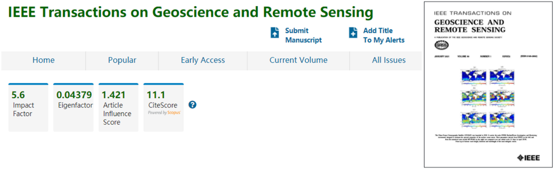Open the journal cover thumbnail image
This screenshot has height=169, width=555.
(488, 84)
